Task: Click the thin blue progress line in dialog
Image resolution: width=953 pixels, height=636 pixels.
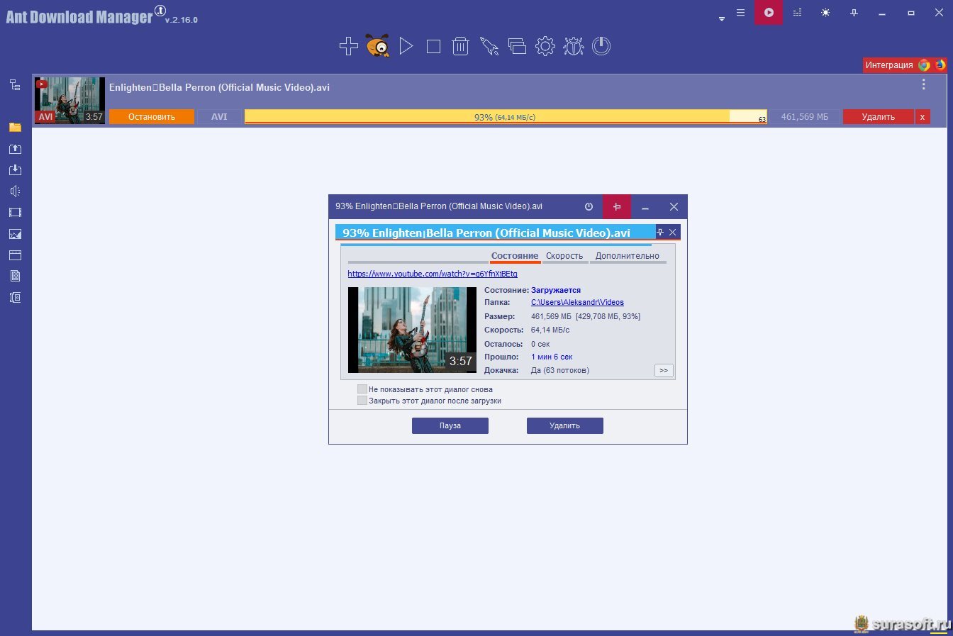Action: click(496, 245)
